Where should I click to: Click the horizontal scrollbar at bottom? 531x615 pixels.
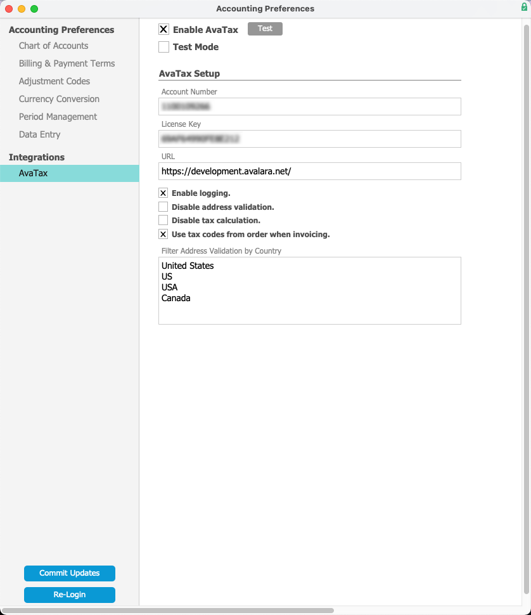[x=168, y=611]
